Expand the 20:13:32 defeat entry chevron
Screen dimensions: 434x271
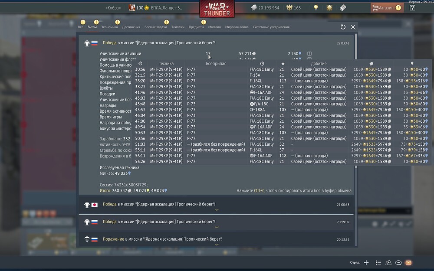point(217,245)
